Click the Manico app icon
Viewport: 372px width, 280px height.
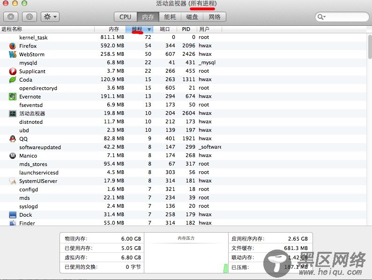click(13, 156)
